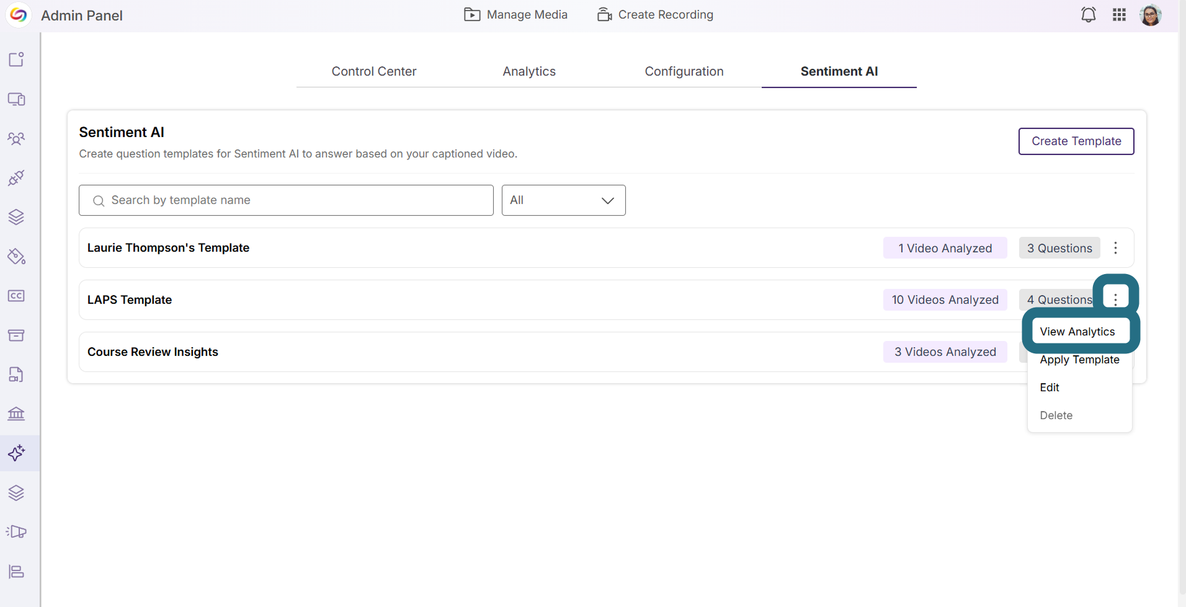
Task: Switch to the Configuration tab
Action: [684, 71]
